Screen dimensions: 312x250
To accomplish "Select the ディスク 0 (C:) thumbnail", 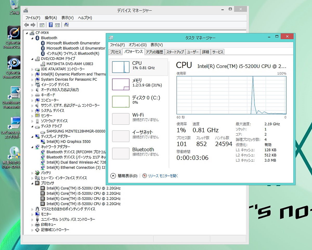I will (121, 102).
